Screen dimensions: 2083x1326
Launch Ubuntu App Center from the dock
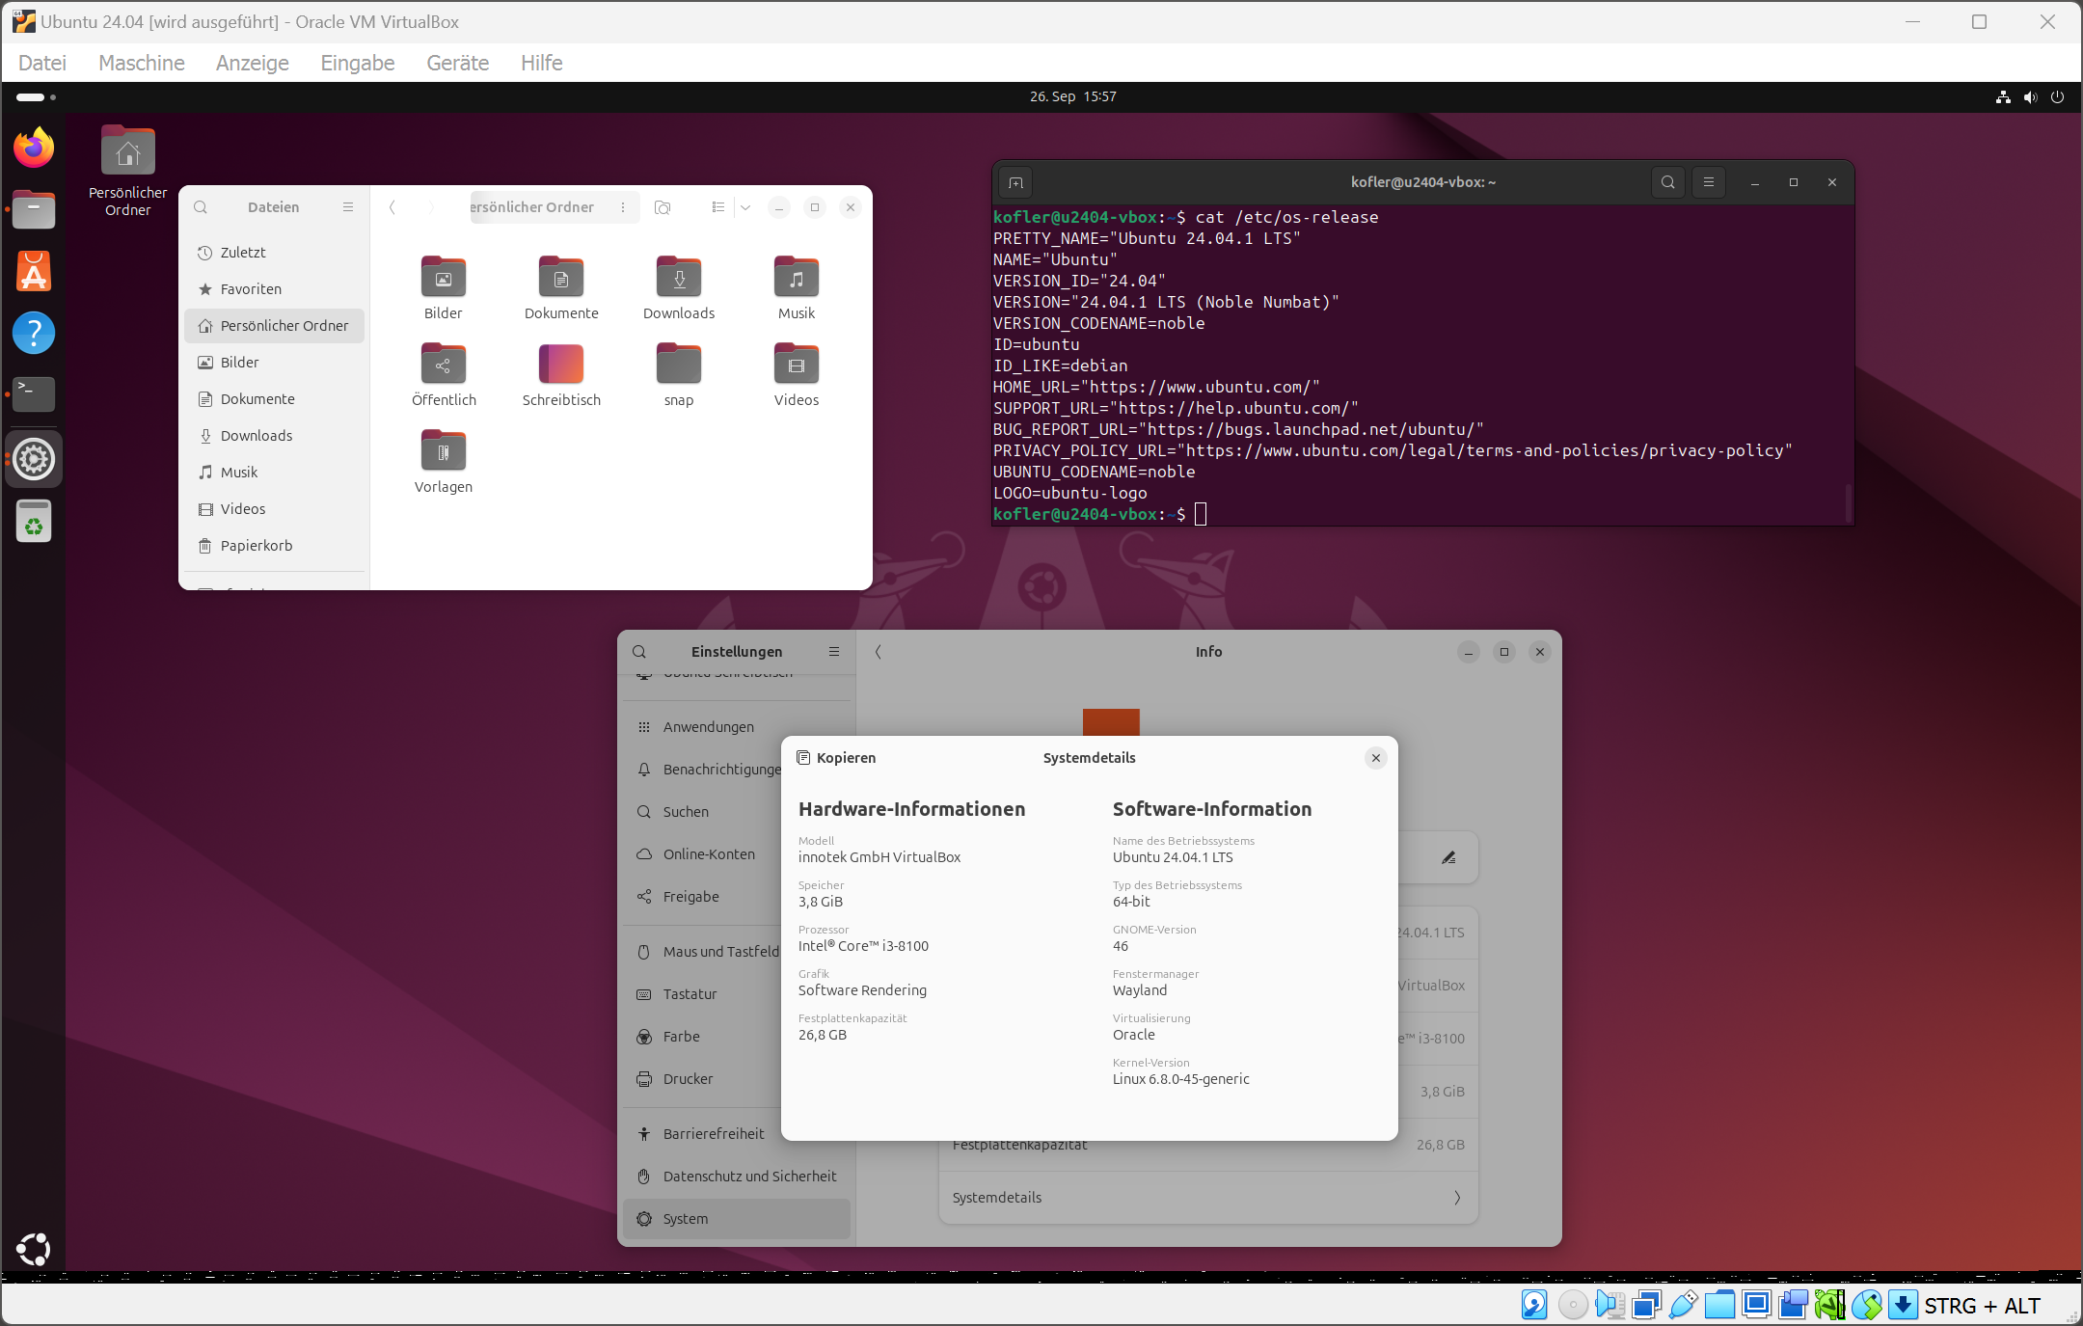(34, 271)
